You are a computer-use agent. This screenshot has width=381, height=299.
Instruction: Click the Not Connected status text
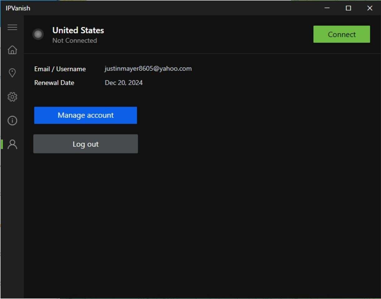click(75, 40)
